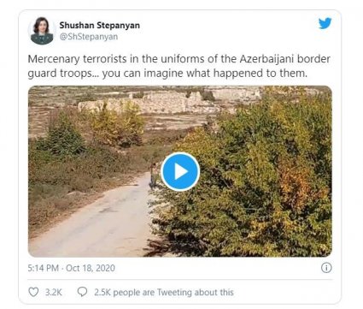The image size is (363, 309).
Task: Open the Shushan Stepanyan display name link
Action: [x=99, y=25]
